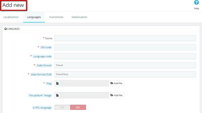Image resolution: width=202 pixels, height=113 pixels.
Task: Click the file icon in No-picture image row
Action: point(57,95)
